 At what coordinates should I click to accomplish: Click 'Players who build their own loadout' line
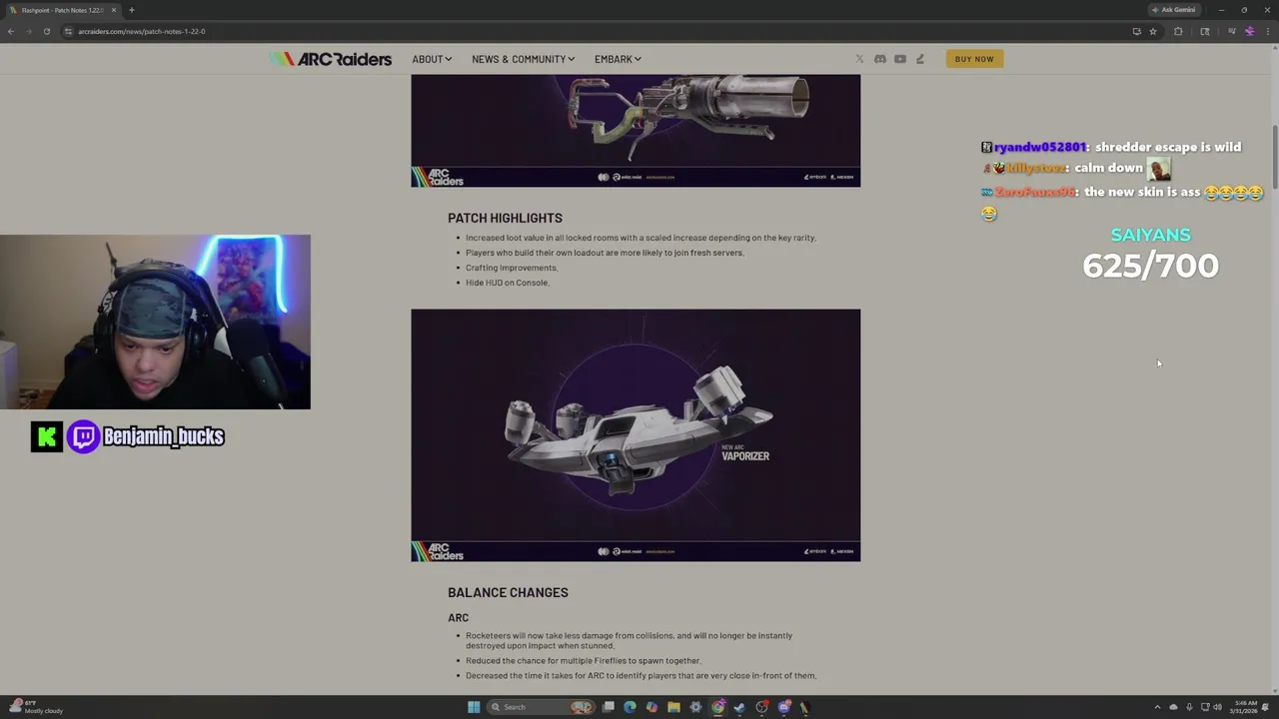[x=605, y=253]
